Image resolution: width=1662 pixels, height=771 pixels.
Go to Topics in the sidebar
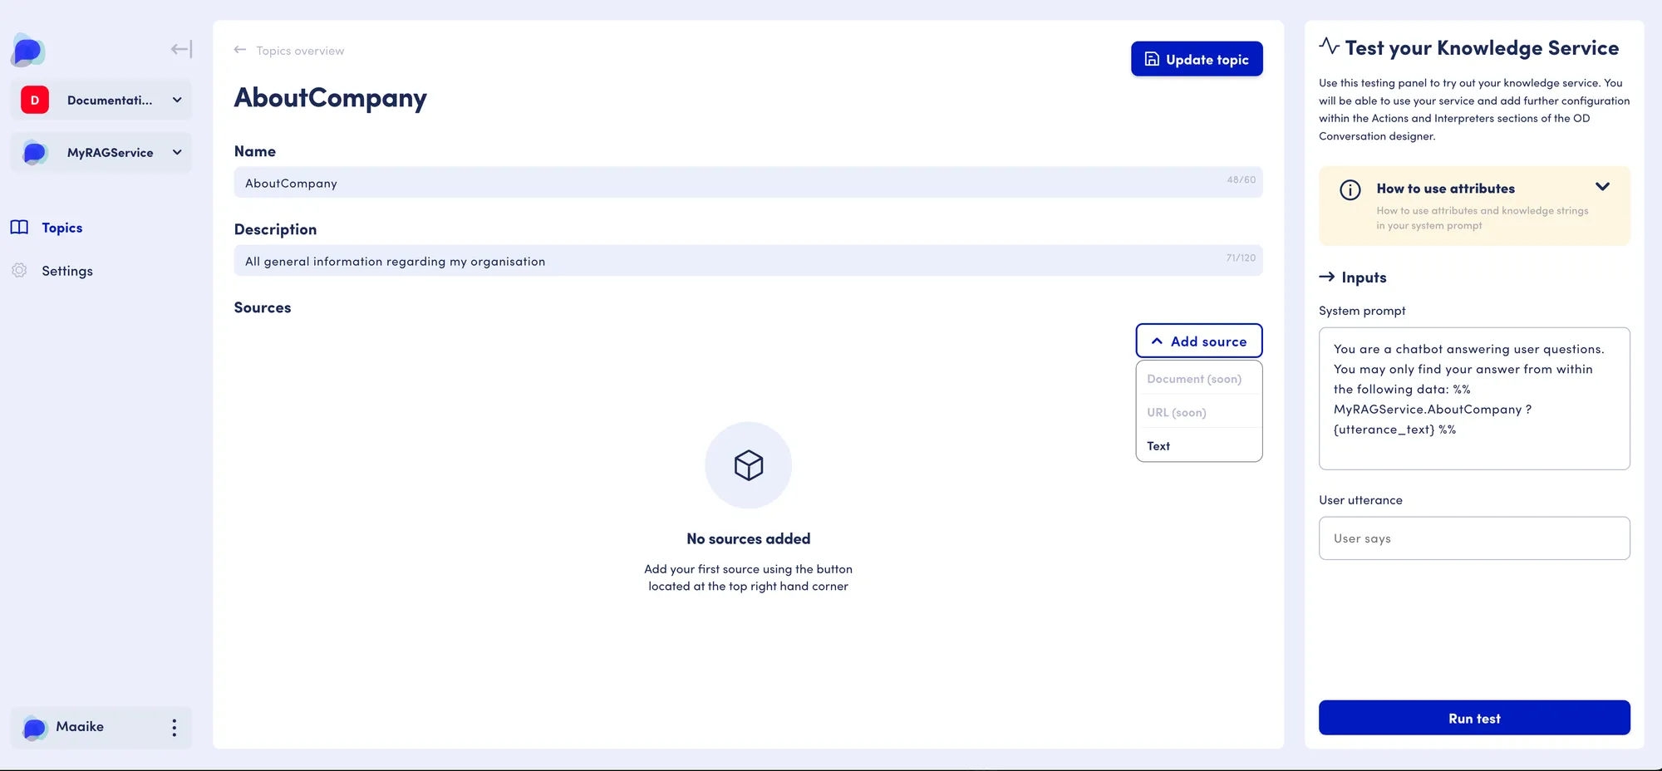click(62, 228)
